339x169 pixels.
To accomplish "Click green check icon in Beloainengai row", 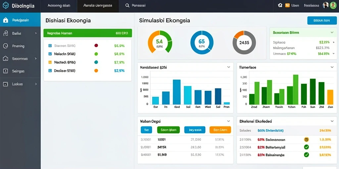I will 306,154.
